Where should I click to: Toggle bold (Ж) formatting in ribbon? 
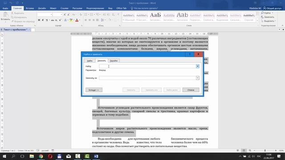[x=39, y=20]
